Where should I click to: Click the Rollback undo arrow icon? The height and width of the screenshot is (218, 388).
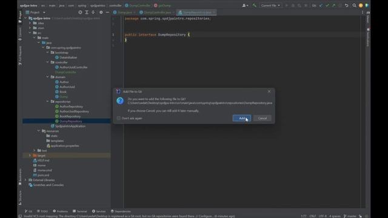click(x=346, y=5)
